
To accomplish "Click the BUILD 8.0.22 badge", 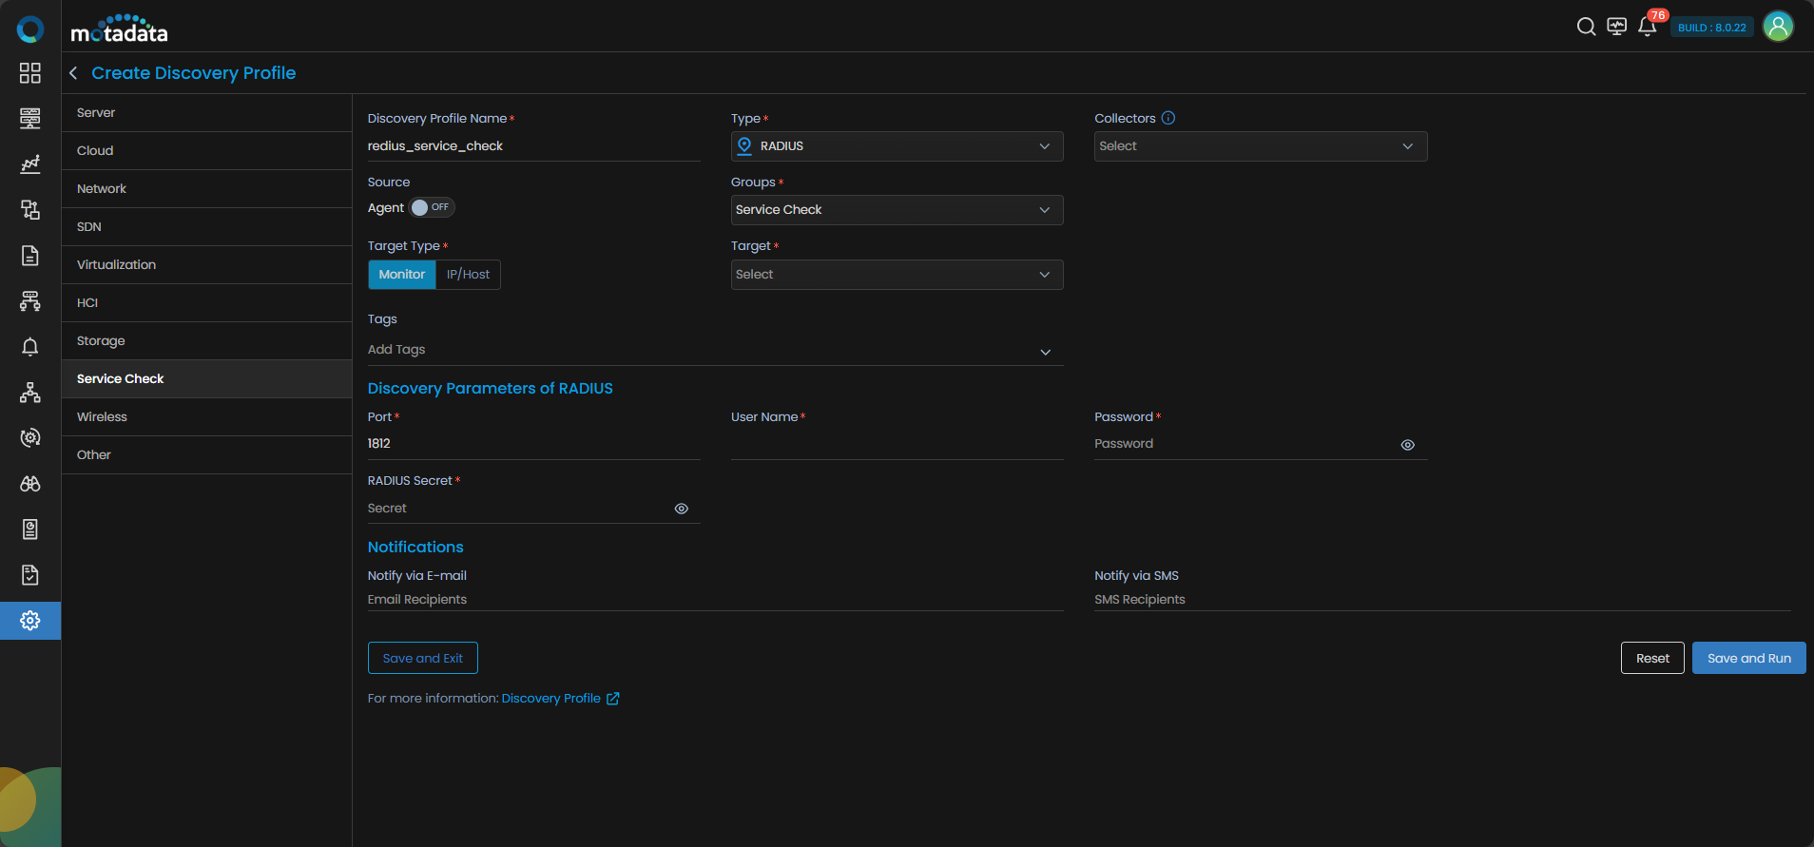I will pyautogui.click(x=1711, y=28).
